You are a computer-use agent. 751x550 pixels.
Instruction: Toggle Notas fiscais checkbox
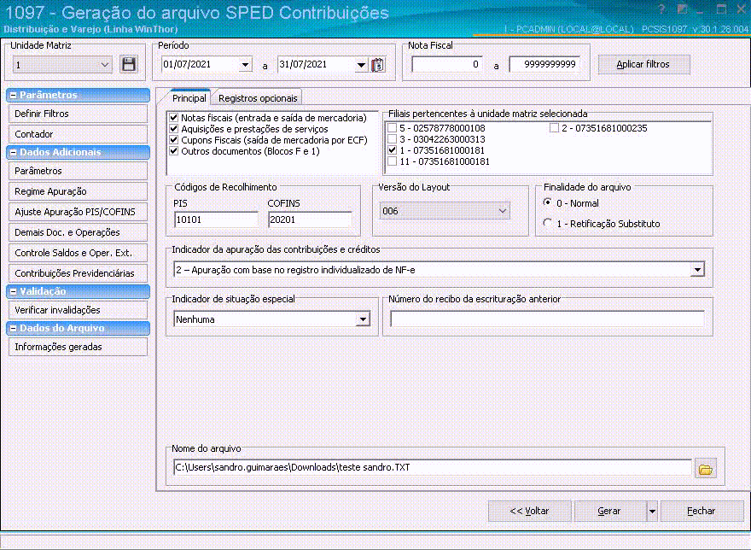coord(174,118)
